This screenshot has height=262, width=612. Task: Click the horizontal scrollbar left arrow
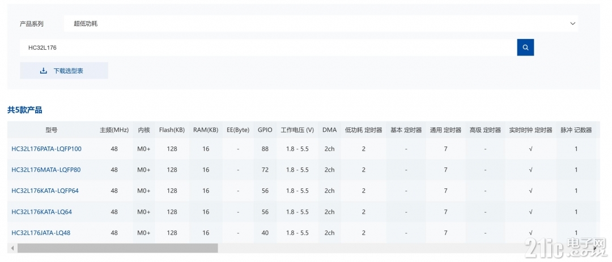pos(12,248)
